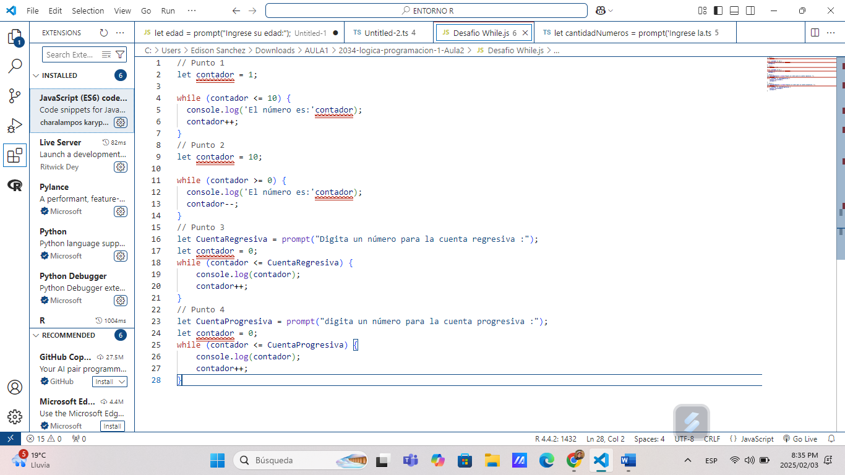This screenshot has height=475, width=845.
Task: Close the Desafio While.js tab
Action: pos(526,33)
